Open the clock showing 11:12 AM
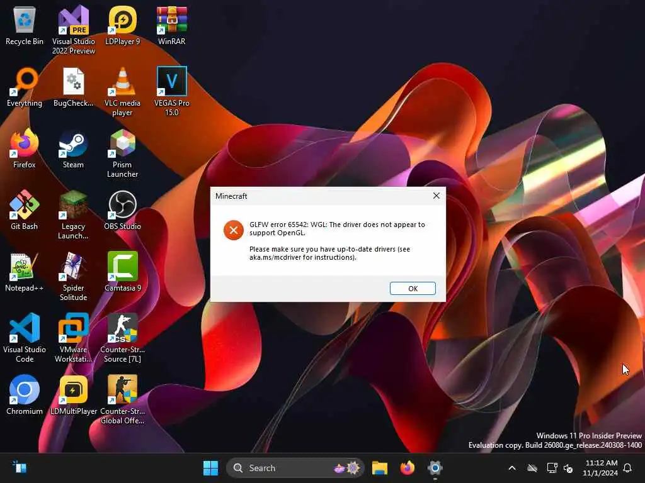 pos(600,468)
